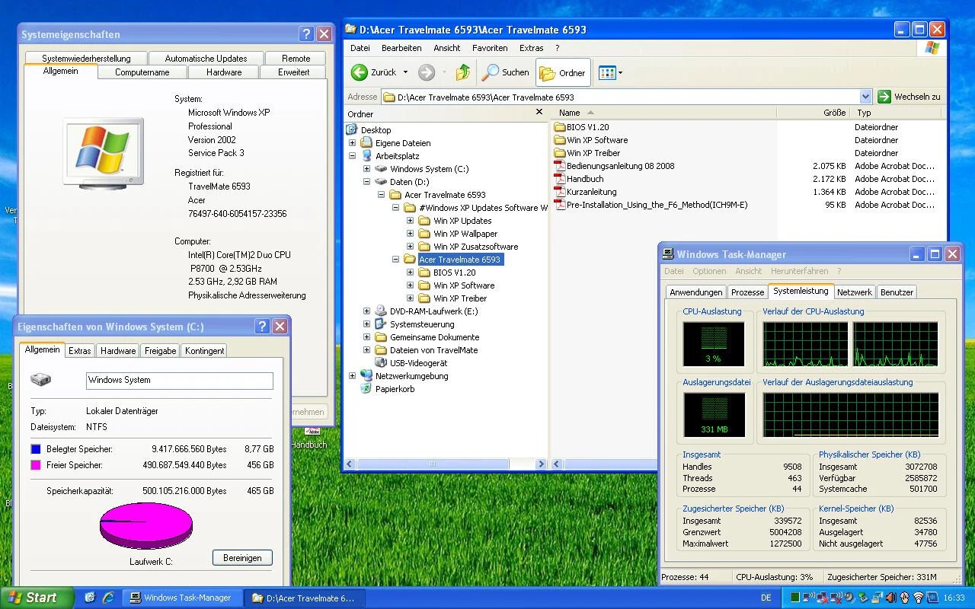Open dropdown arrow next to views icon
Image resolution: width=975 pixels, height=609 pixels.
pyautogui.click(x=620, y=73)
